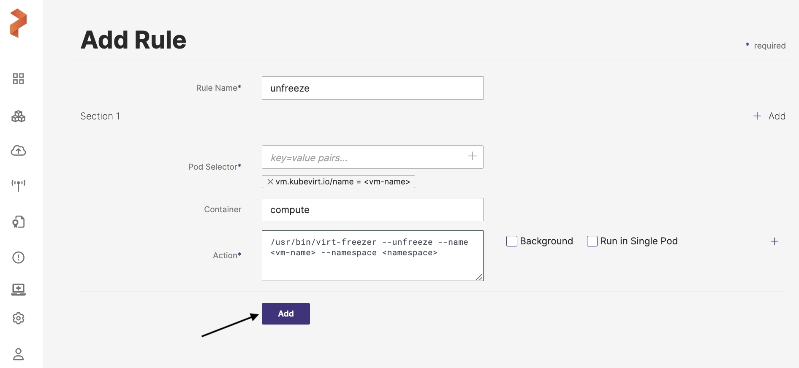Click the antenna broadcast sidebar icon
799x368 pixels.
tap(18, 185)
